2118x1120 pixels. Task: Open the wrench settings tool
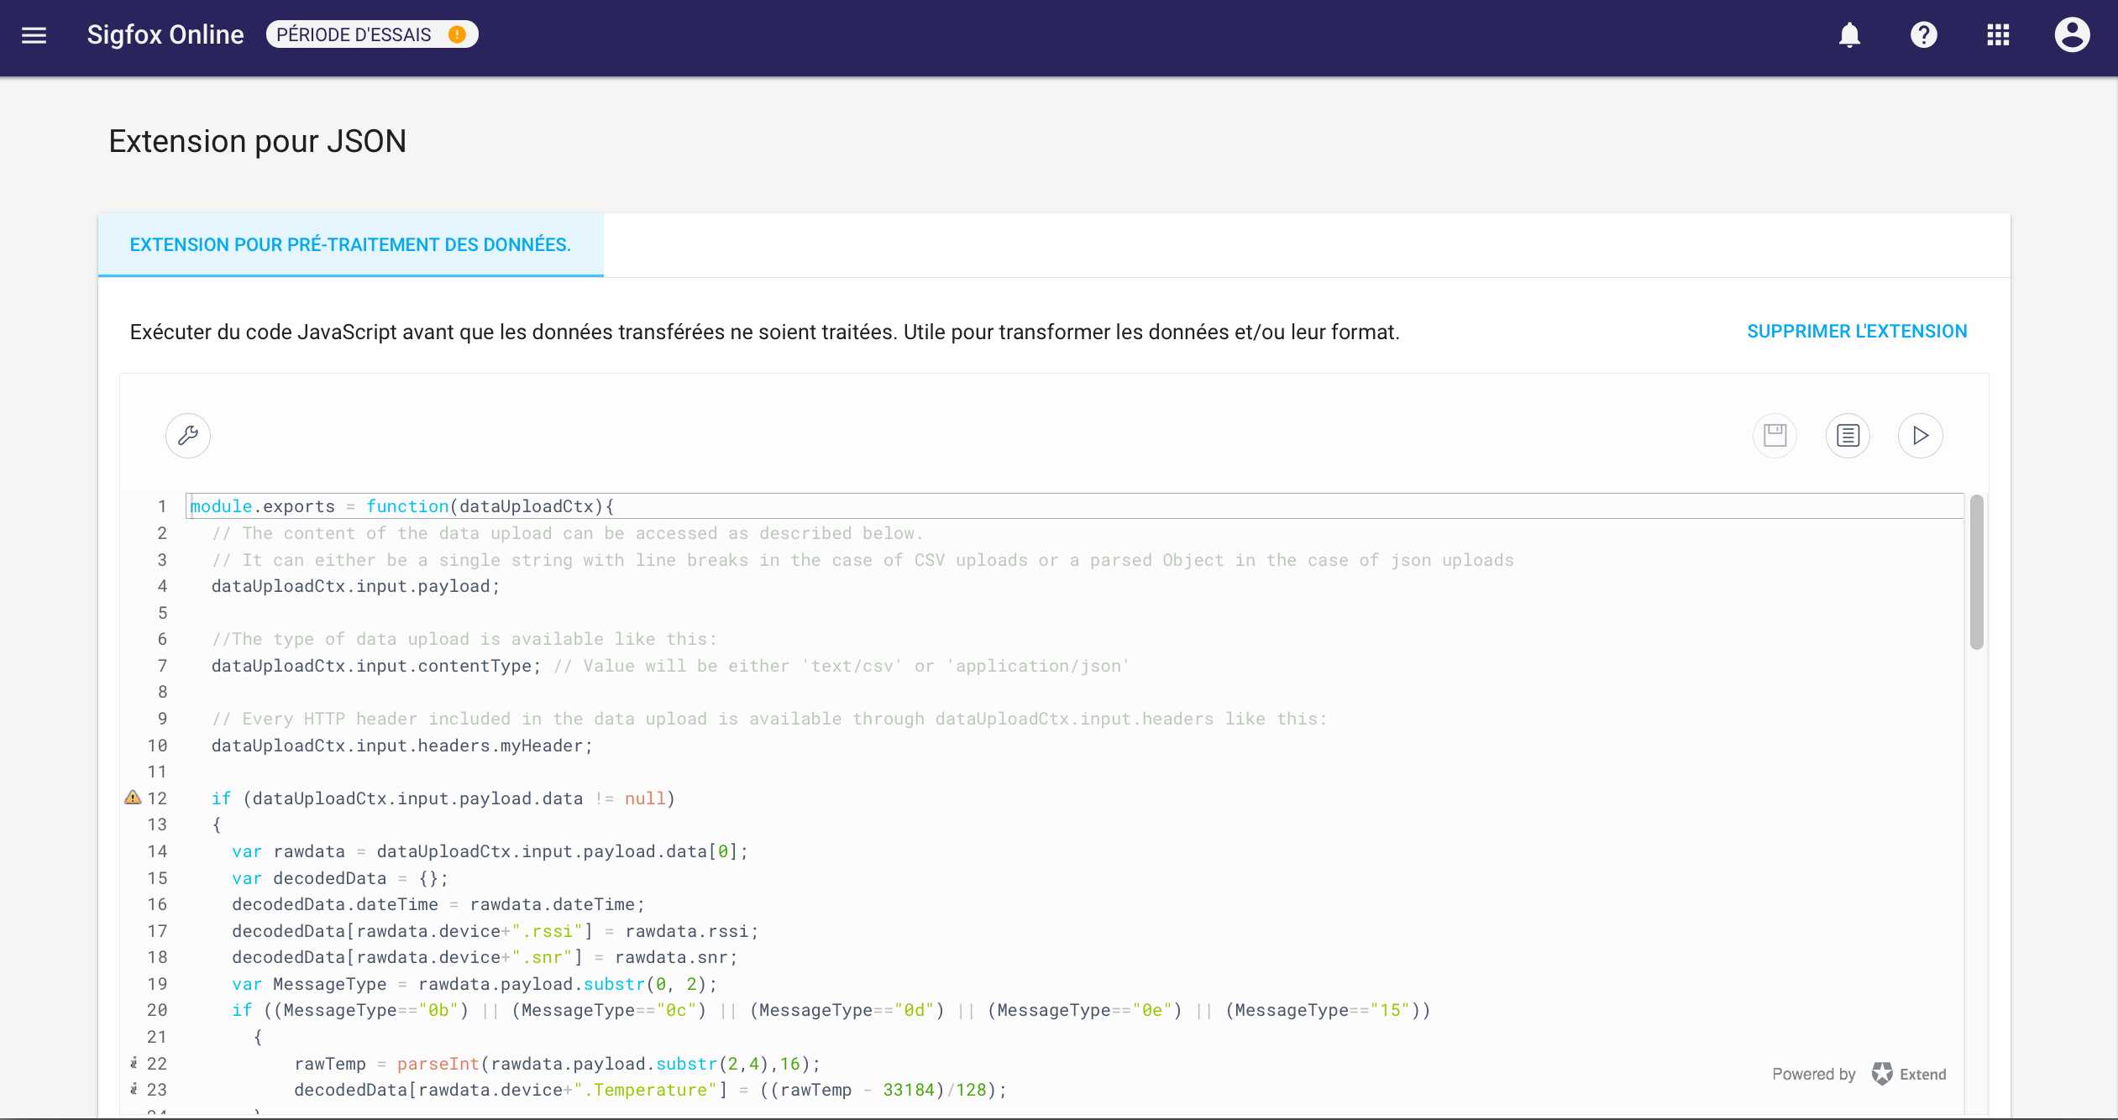tap(188, 435)
